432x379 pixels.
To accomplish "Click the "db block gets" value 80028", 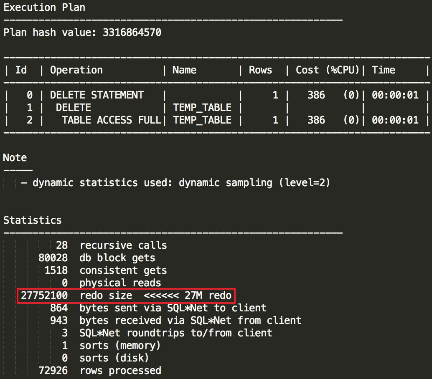I will 53,258.
